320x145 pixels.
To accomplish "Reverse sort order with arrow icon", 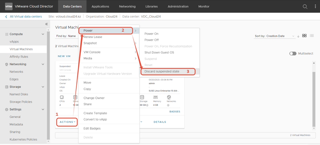I will pos(298,36).
